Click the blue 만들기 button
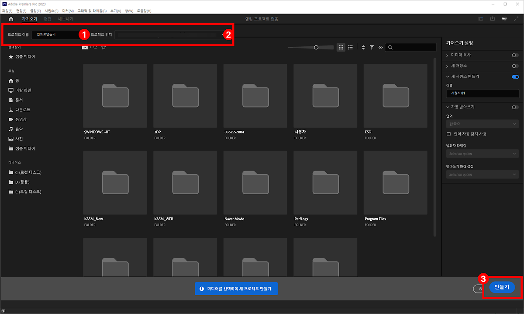Image resolution: width=524 pixels, height=314 pixels. coord(502,287)
